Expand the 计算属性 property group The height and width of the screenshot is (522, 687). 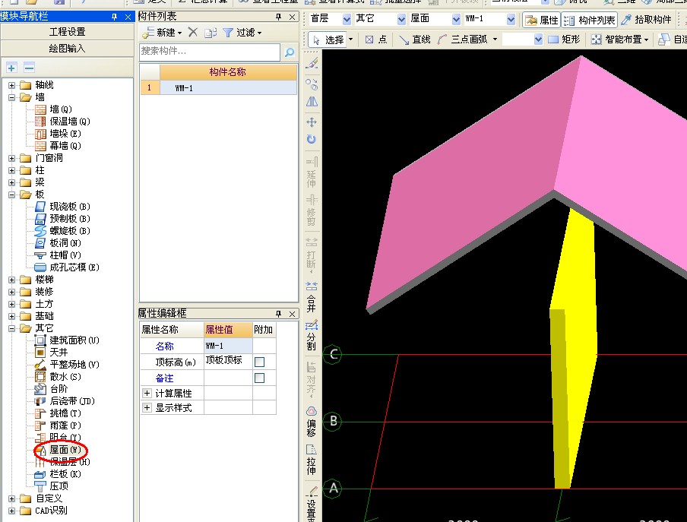click(x=147, y=394)
